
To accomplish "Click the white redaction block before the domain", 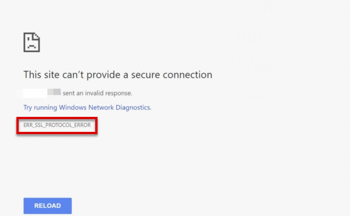I will [x=35, y=93].
